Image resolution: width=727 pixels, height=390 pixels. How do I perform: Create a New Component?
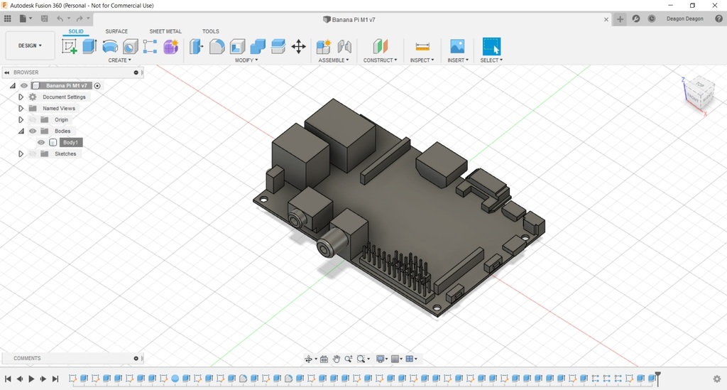click(x=324, y=46)
